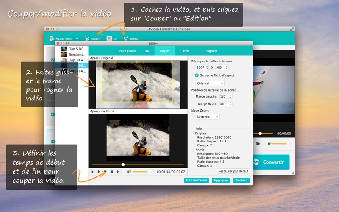This screenshot has width=339, height=212.
Task: Toggle the topmost file checkbox in main window
Action: click(53, 60)
